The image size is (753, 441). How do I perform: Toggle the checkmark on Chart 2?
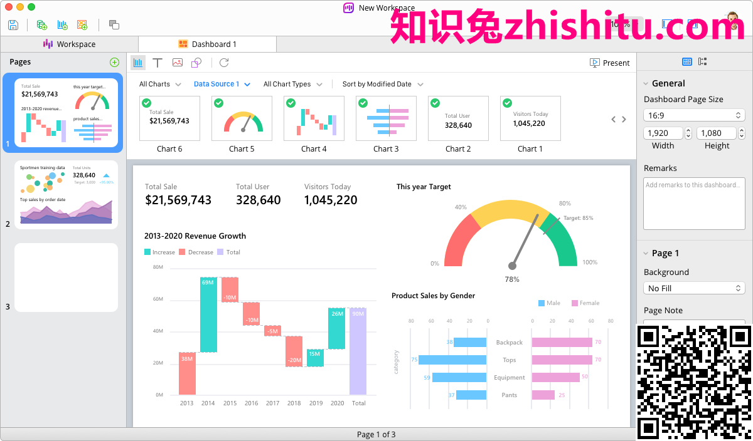pyautogui.click(x=435, y=103)
